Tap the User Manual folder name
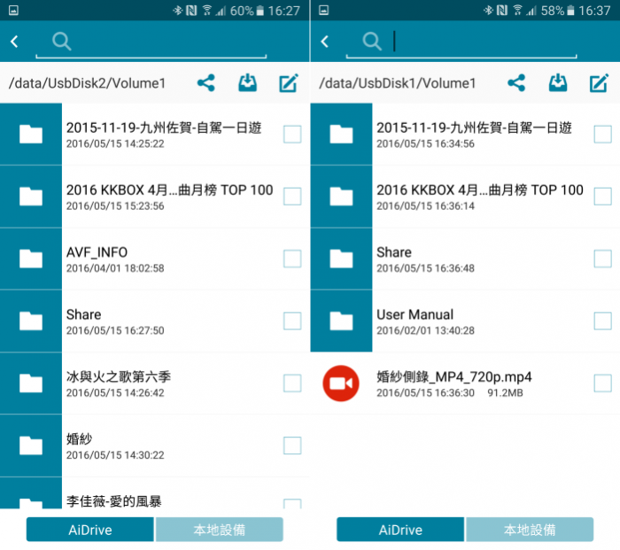Screen dimensions: 620x550 pyautogui.click(x=415, y=314)
